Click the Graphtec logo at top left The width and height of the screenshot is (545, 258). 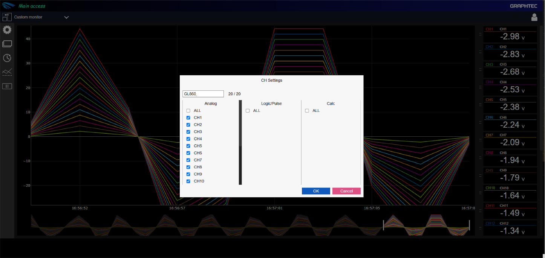tap(8, 6)
